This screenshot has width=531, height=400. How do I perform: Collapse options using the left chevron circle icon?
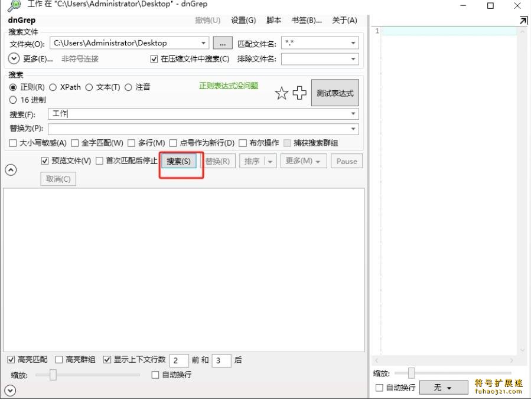[10, 169]
